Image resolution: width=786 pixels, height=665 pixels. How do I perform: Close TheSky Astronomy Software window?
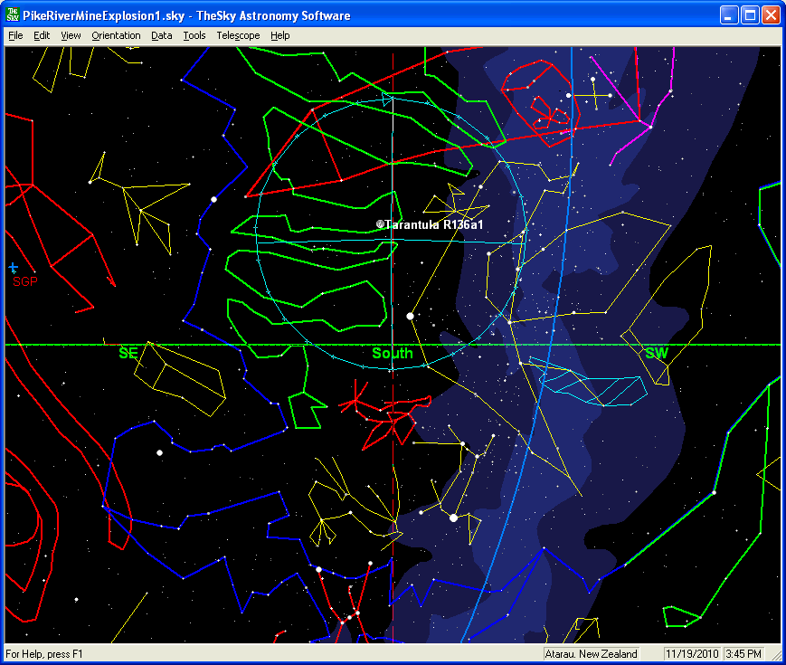771,15
